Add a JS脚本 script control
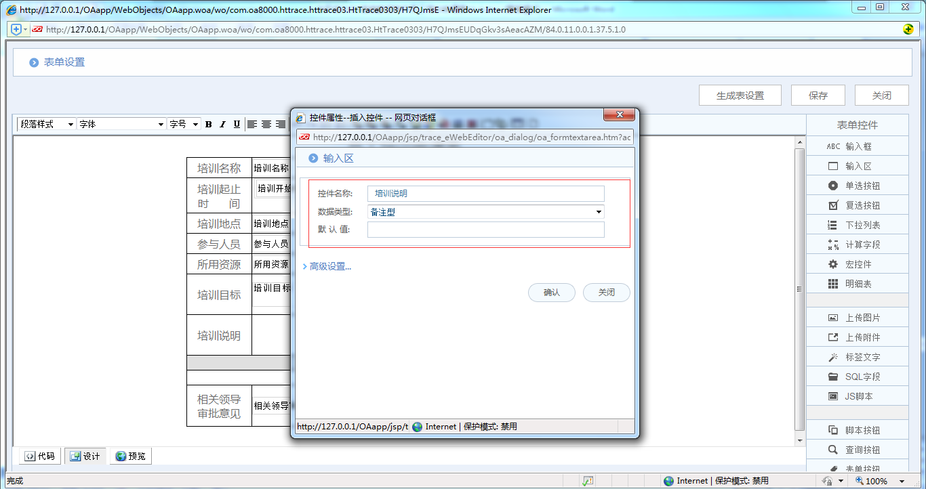The height and width of the screenshot is (489, 926). click(857, 396)
